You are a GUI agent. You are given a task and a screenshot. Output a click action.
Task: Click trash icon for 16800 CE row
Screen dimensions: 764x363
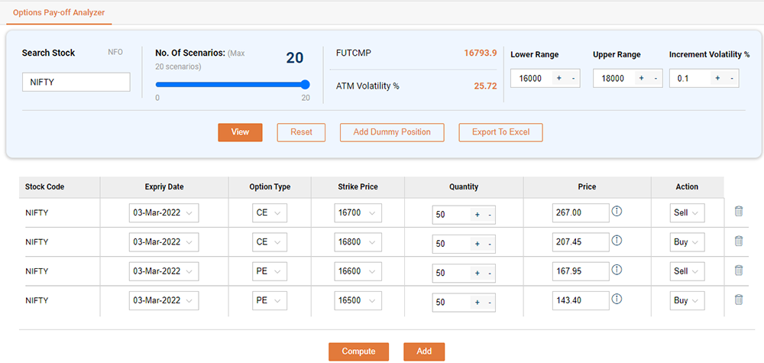(x=738, y=241)
